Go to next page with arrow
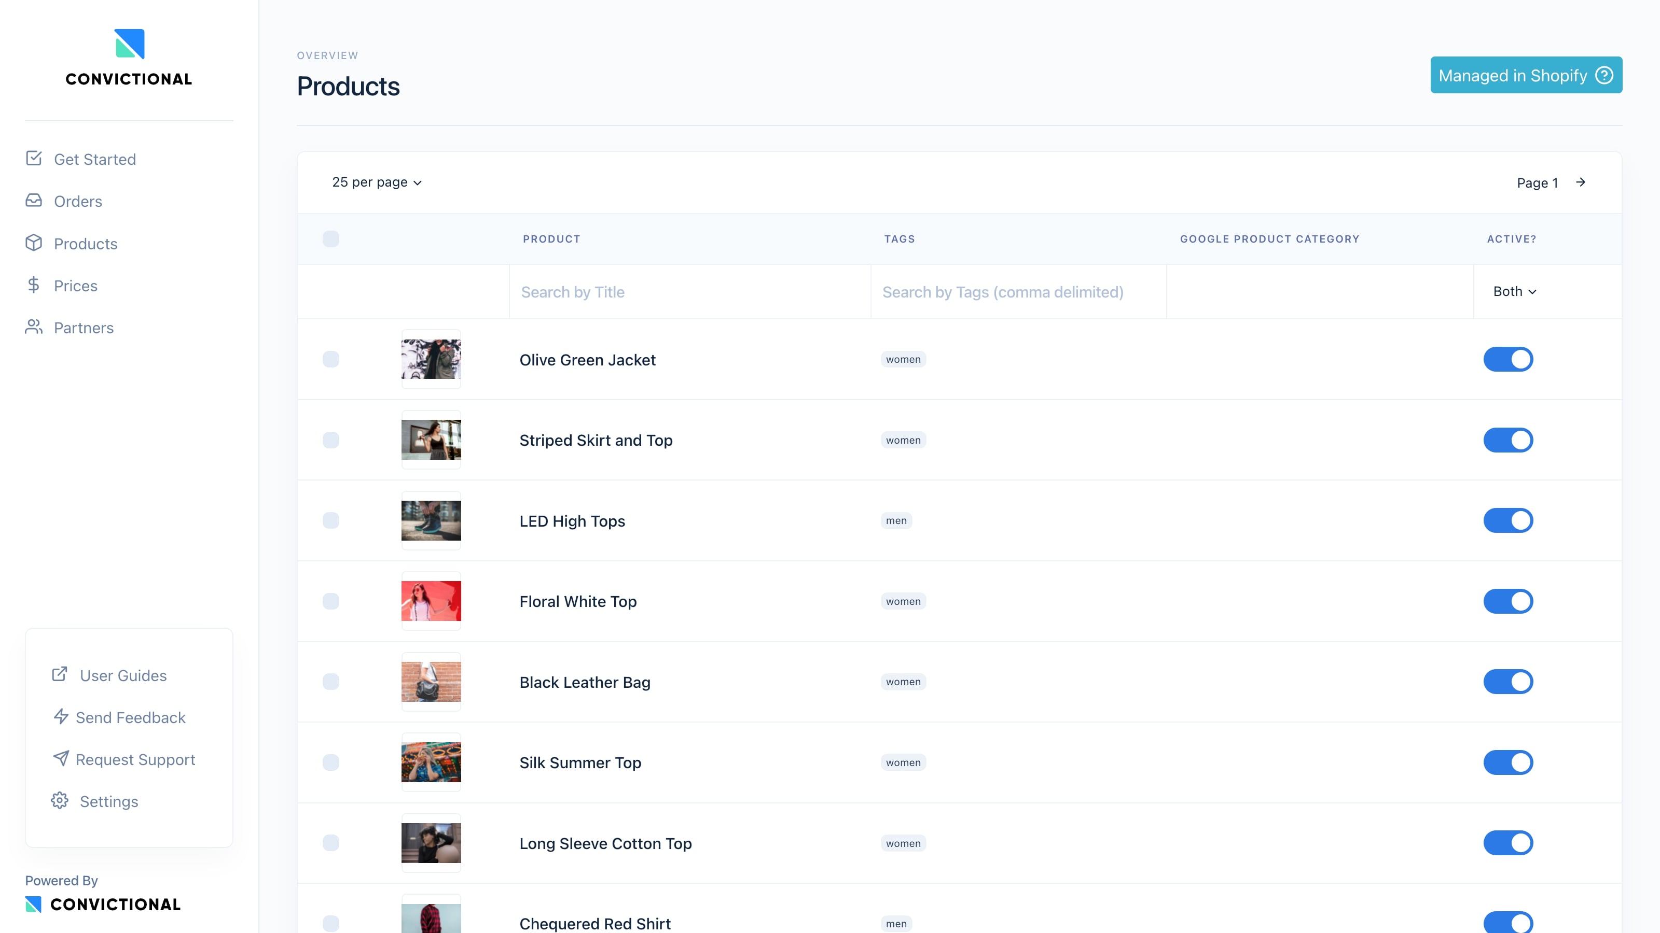Screen dimensions: 1660x933 1581,182
